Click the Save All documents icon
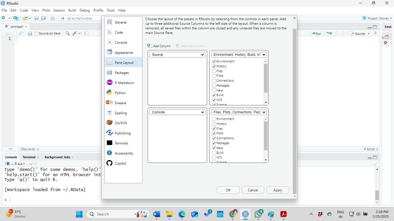 click(43, 18)
